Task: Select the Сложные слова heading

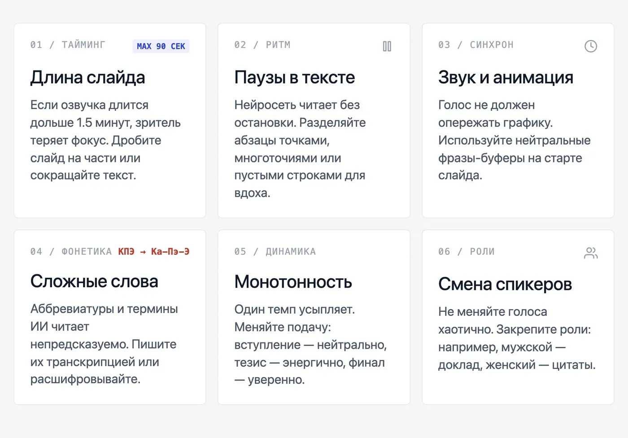Action: click(94, 281)
